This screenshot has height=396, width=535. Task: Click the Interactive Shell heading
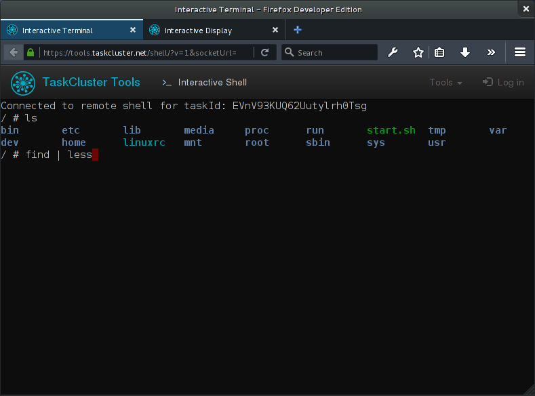pos(212,83)
